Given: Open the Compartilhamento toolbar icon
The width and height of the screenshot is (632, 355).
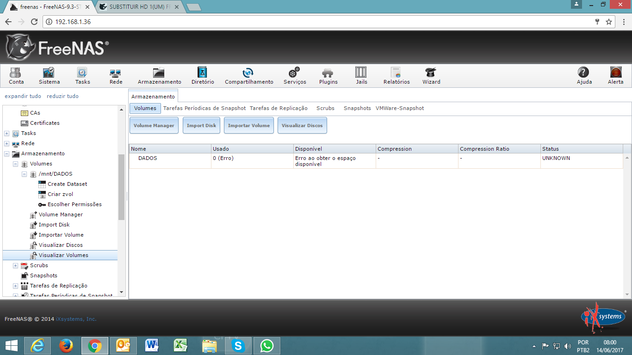Looking at the screenshot, I should [x=249, y=76].
